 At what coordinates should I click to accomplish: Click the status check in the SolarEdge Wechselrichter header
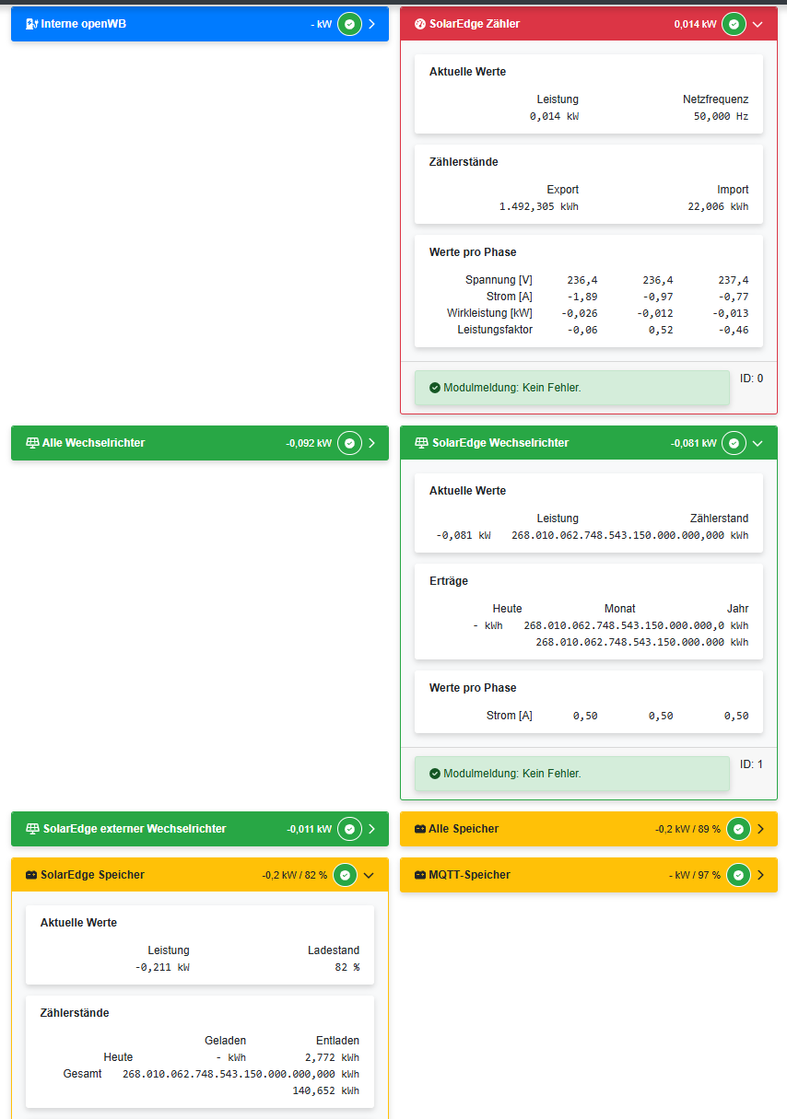[734, 443]
